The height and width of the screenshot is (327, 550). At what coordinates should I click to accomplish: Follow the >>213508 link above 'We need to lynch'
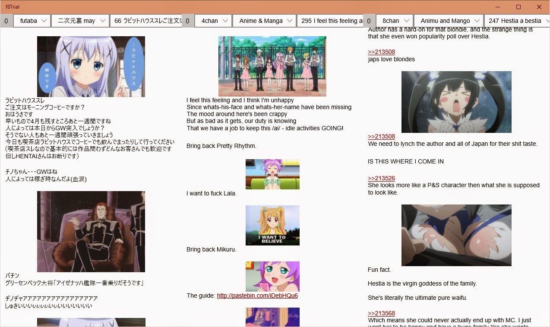[381, 136]
